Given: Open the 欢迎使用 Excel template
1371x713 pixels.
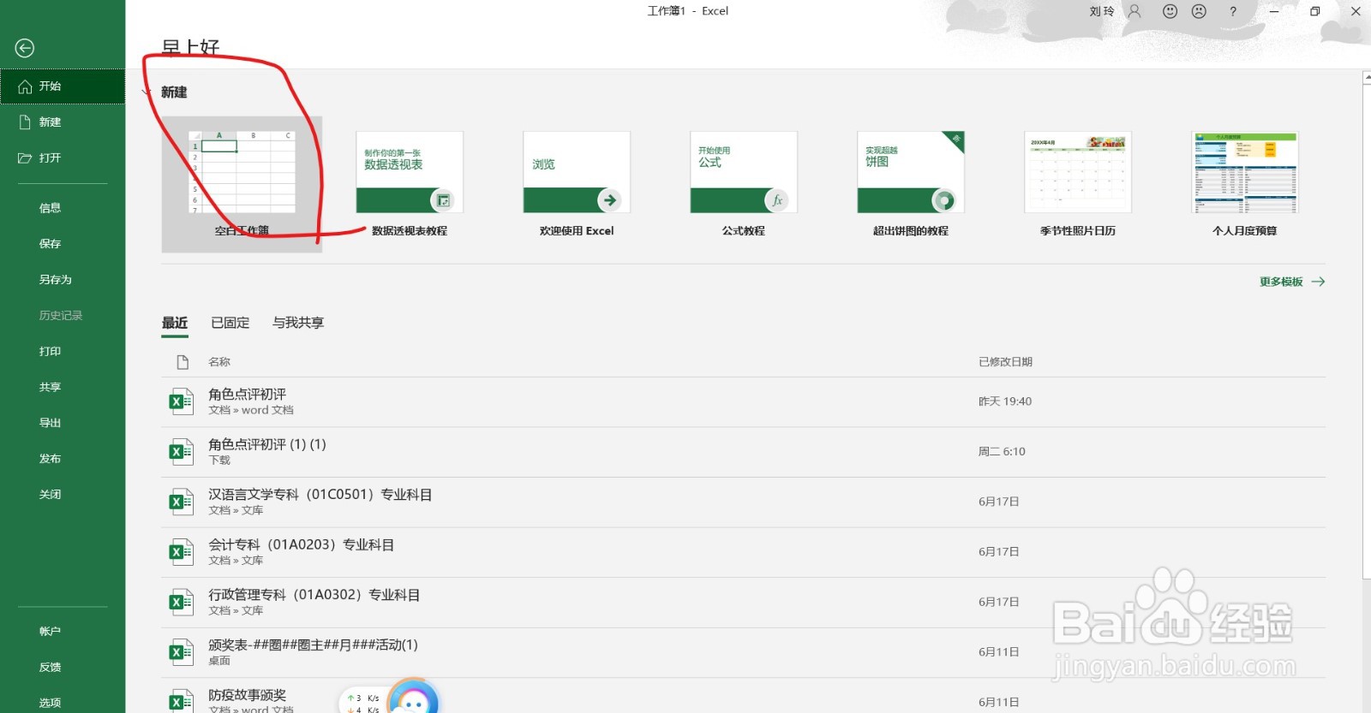Looking at the screenshot, I should tap(577, 184).
